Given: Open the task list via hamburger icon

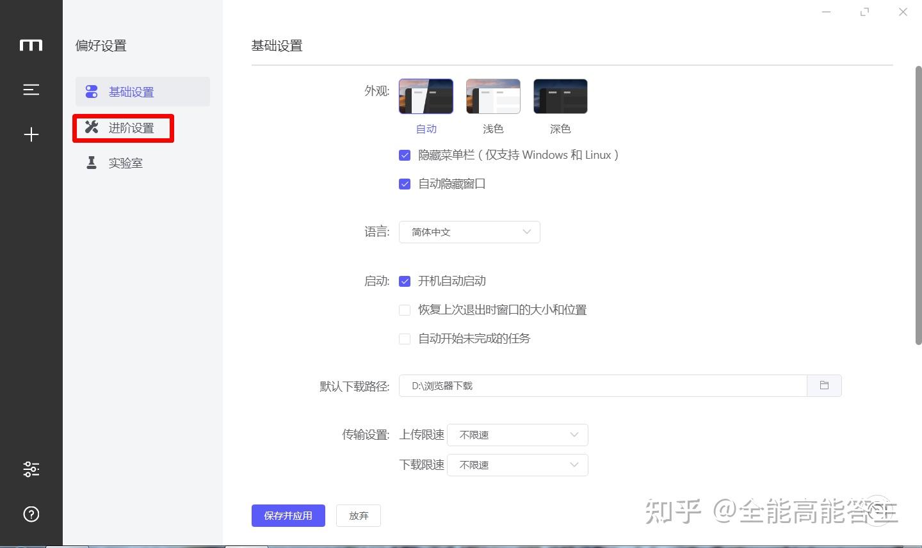Looking at the screenshot, I should tap(31, 90).
